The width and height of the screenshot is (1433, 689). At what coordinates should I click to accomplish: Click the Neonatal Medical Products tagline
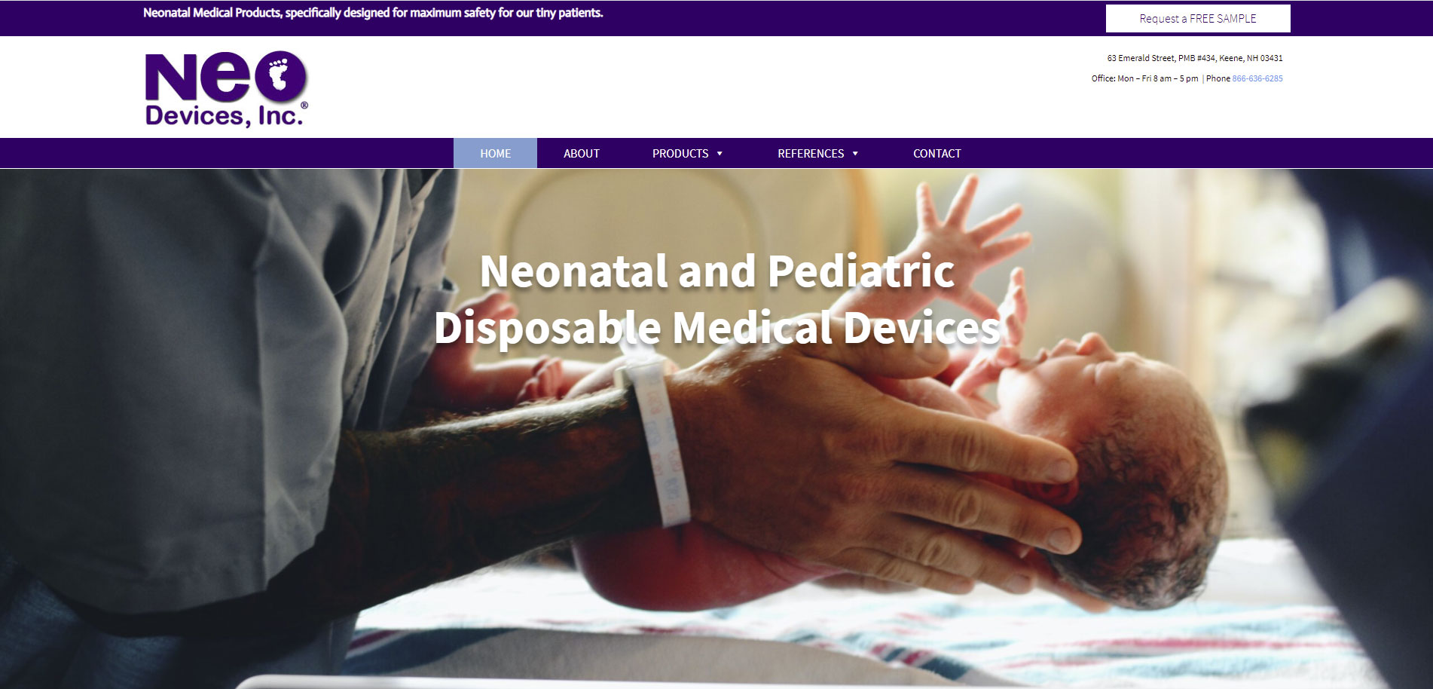pyautogui.click(x=373, y=13)
